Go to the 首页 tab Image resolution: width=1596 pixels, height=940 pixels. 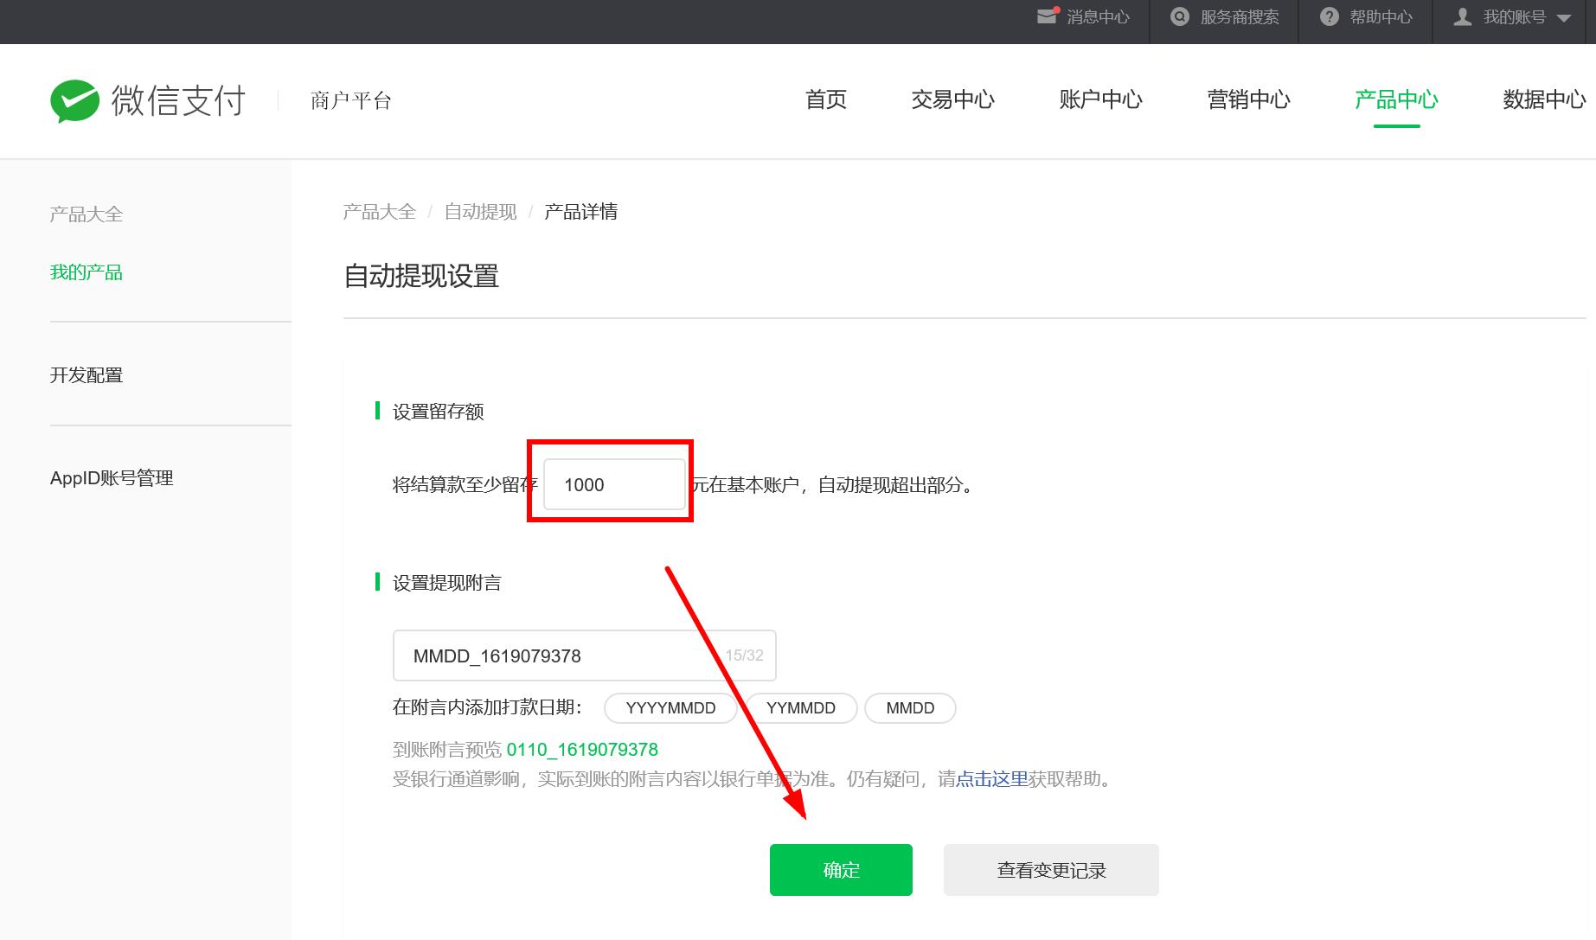click(x=825, y=99)
